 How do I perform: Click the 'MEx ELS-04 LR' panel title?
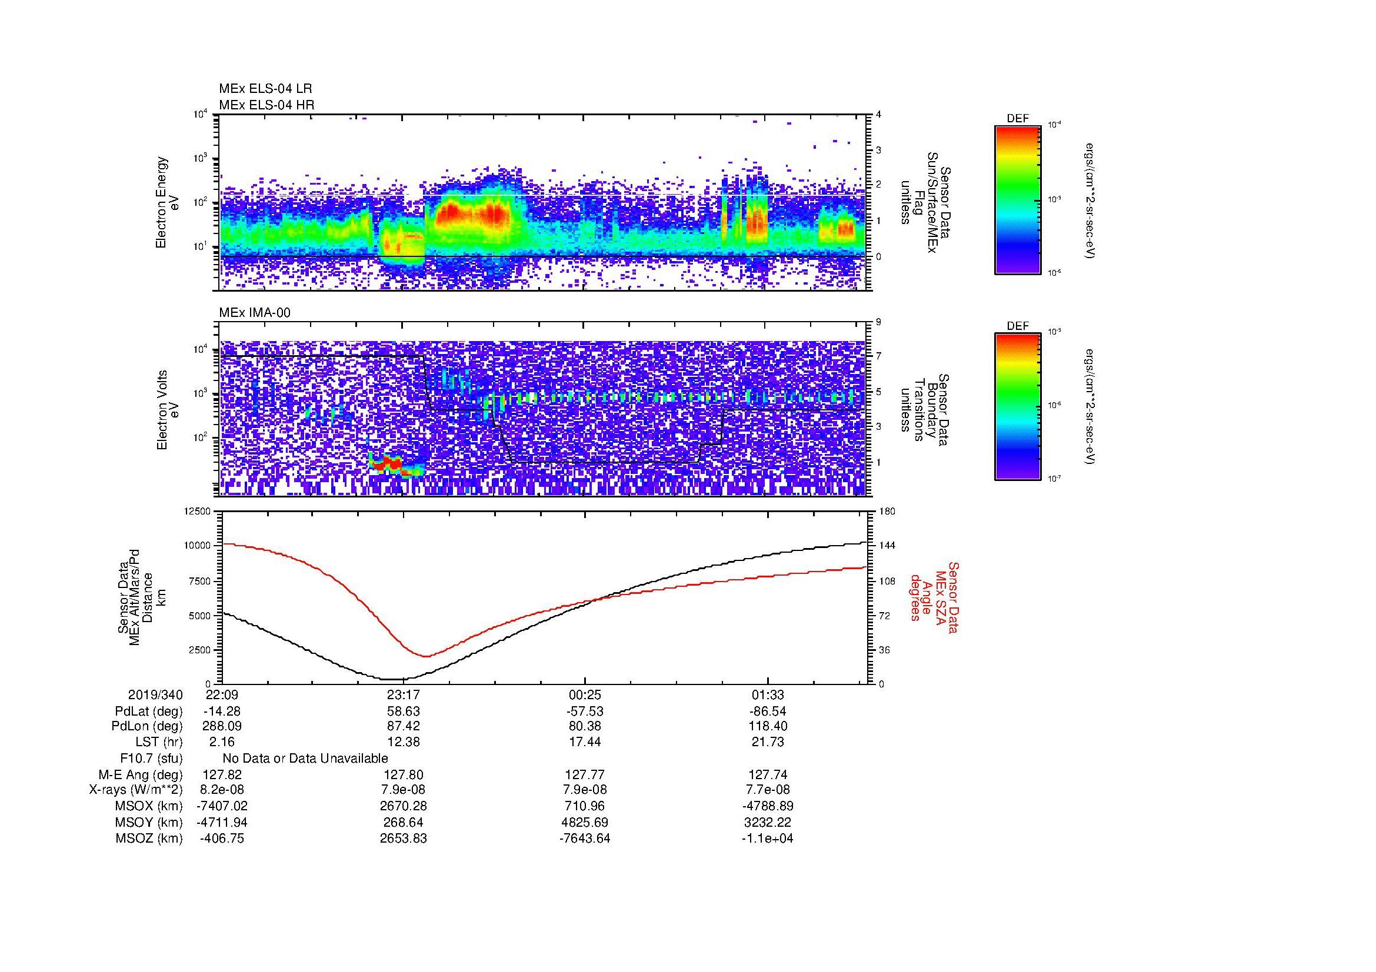click(x=265, y=89)
